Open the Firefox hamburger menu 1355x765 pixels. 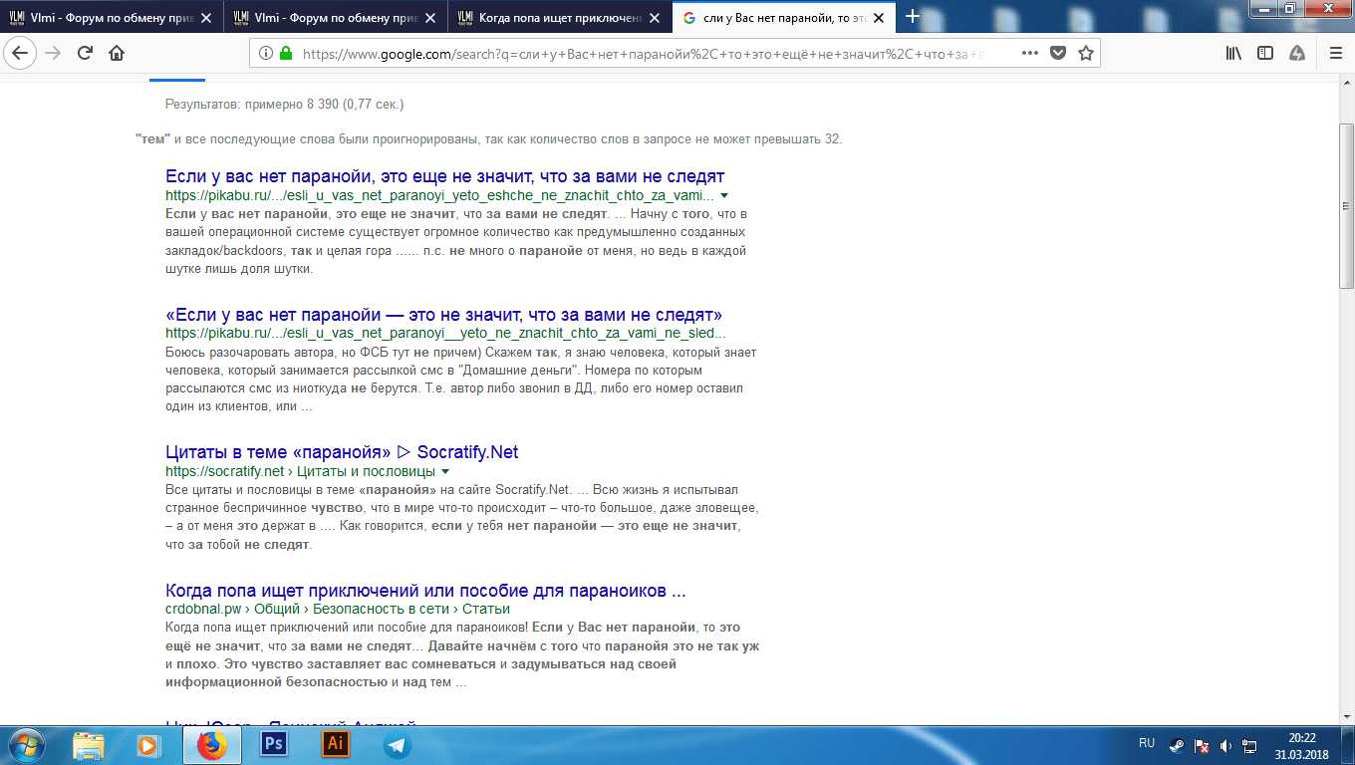coord(1330,53)
